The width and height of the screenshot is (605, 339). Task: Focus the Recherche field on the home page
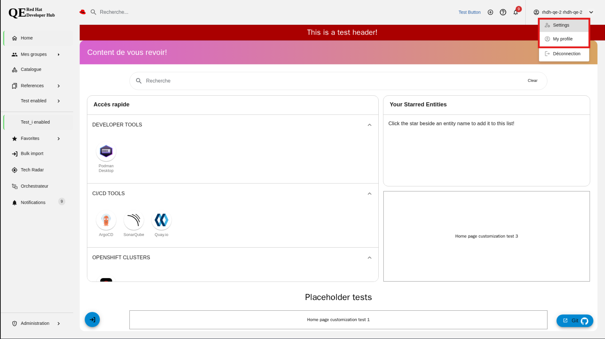point(334,81)
